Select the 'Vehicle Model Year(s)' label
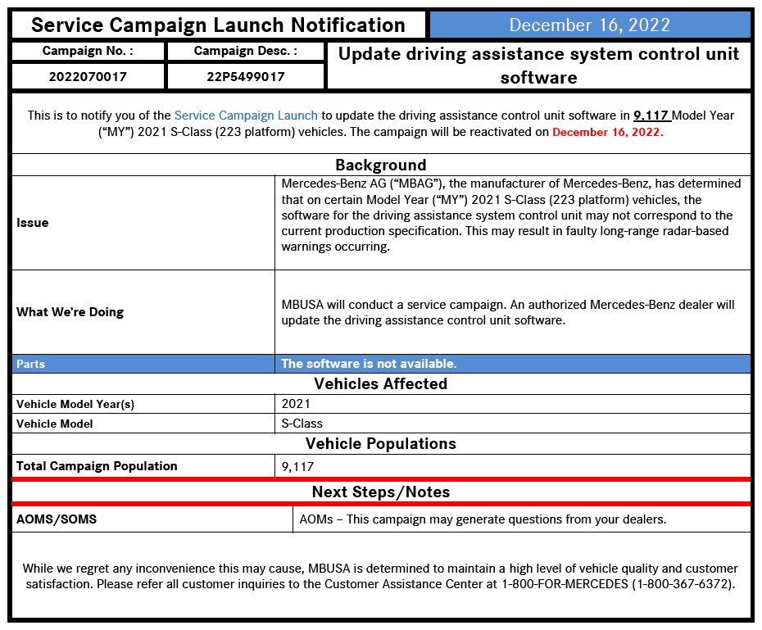The width and height of the screenshot is (762, 630). pos(75,404)
